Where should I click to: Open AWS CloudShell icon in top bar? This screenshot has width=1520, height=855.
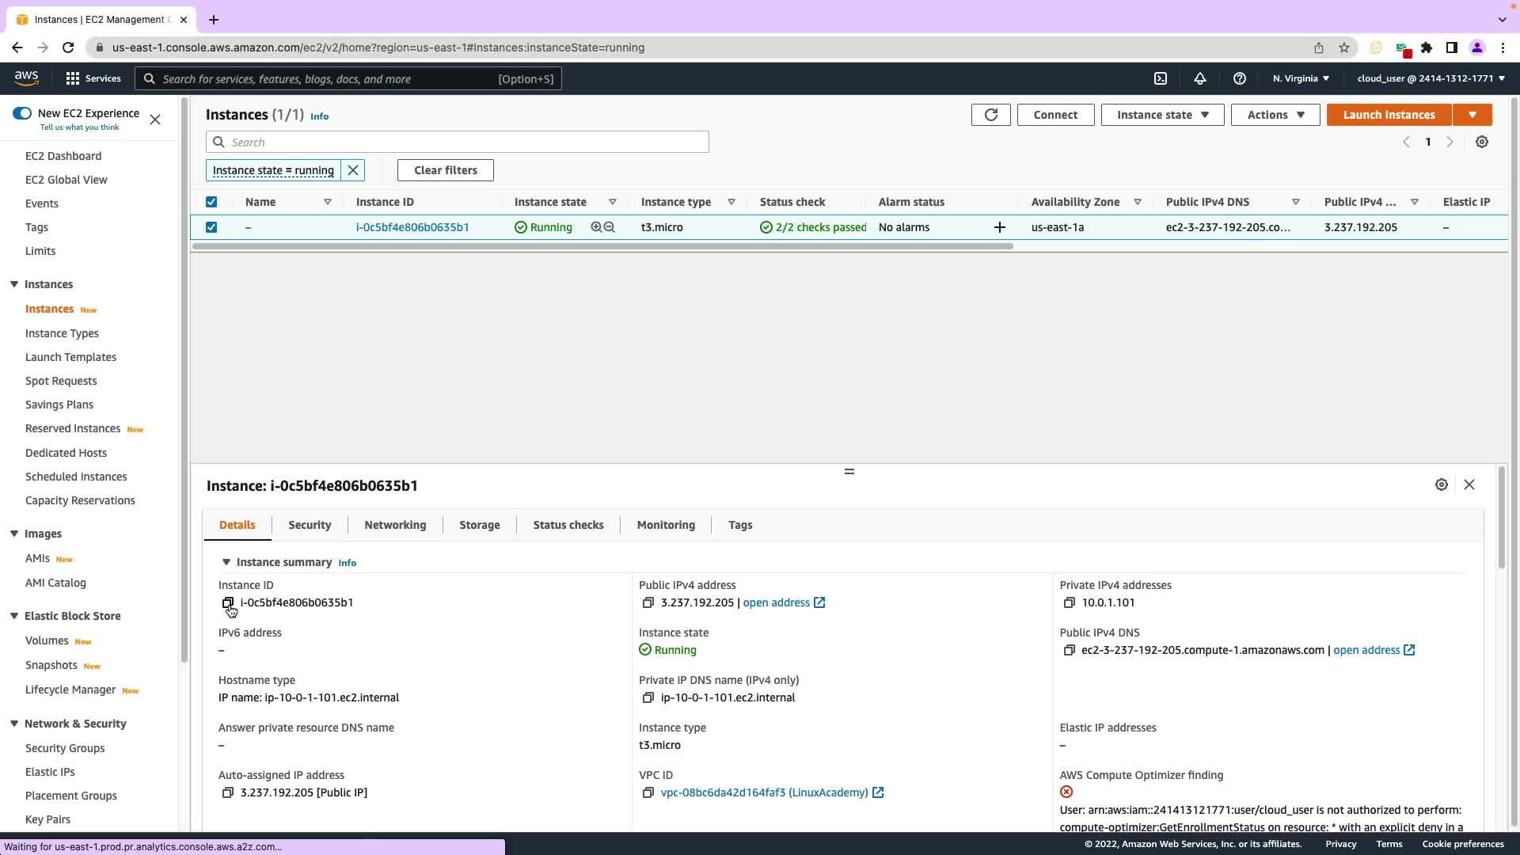tap(1161, 78)
